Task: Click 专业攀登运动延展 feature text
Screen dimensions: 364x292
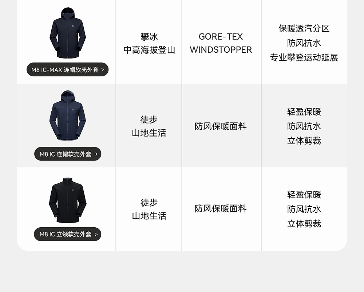Action: [304, 57]
